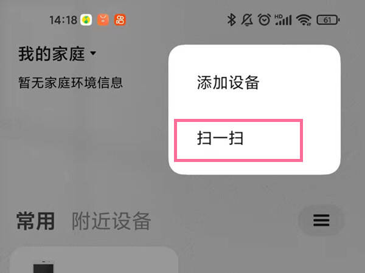The image size is (365, 273).
Task: Tap the Bluetooth status icon
Action: click(231, 20)
